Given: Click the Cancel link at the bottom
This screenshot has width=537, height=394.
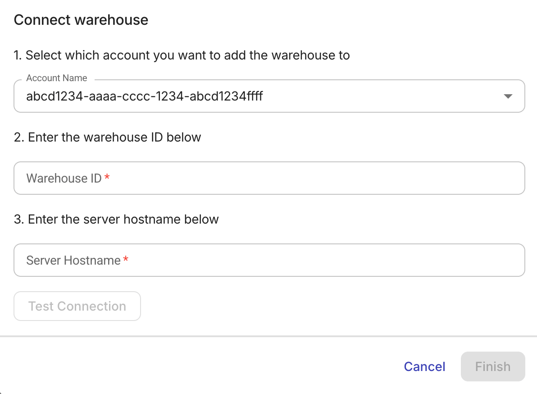Looking at the screenshot, I should [x=424, y=367].
